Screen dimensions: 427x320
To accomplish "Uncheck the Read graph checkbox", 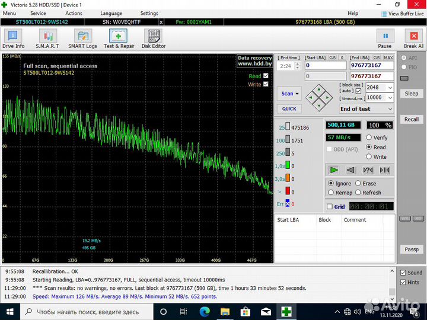I will pyautogui.click(x=266, y=76).
